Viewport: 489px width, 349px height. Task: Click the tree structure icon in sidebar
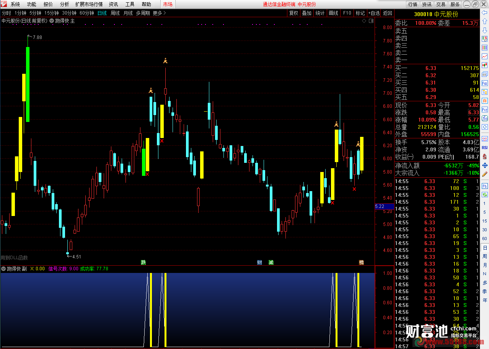click(484, 92)
